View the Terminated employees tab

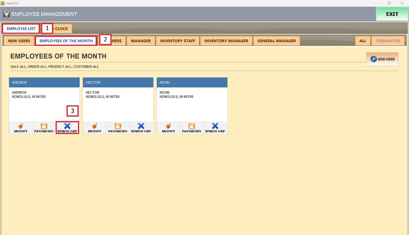[x=388, y=41]
